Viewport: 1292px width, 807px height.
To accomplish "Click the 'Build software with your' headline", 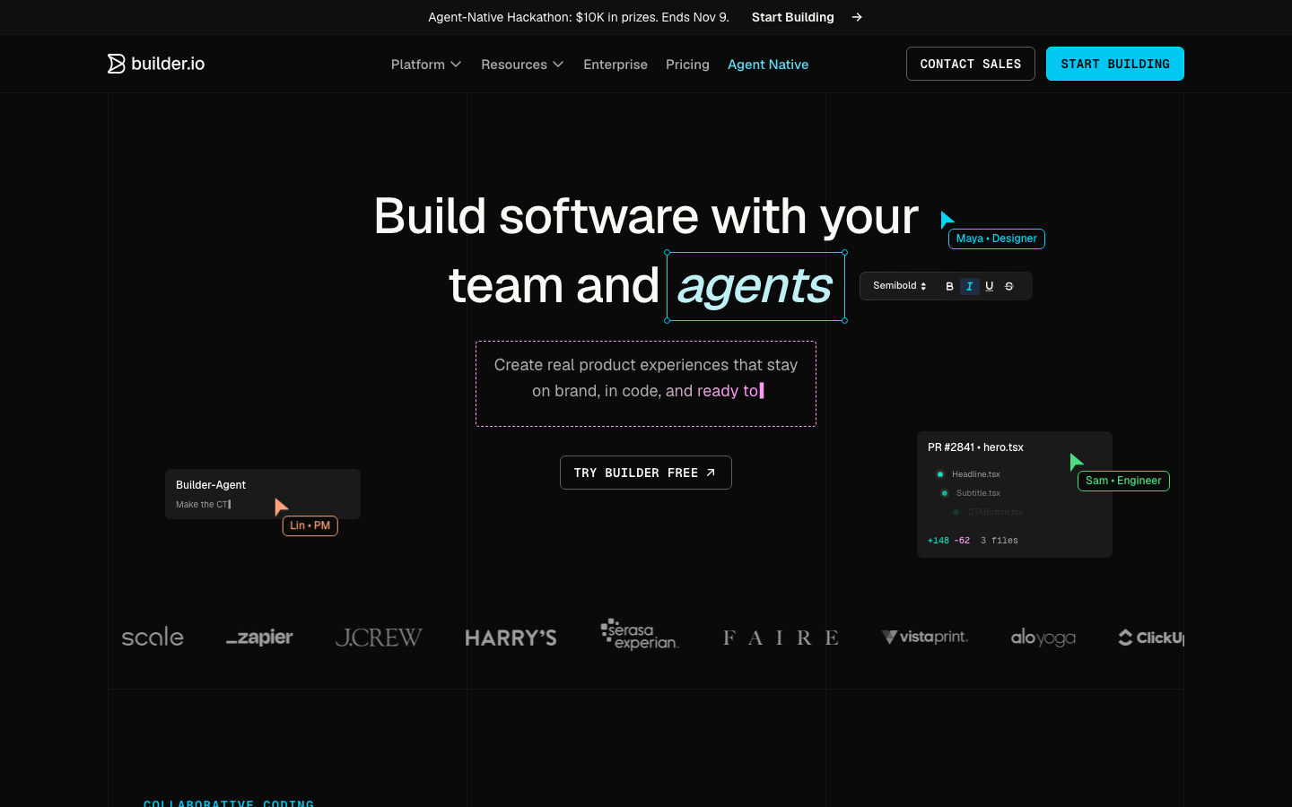I will click(x=646, y=216).
